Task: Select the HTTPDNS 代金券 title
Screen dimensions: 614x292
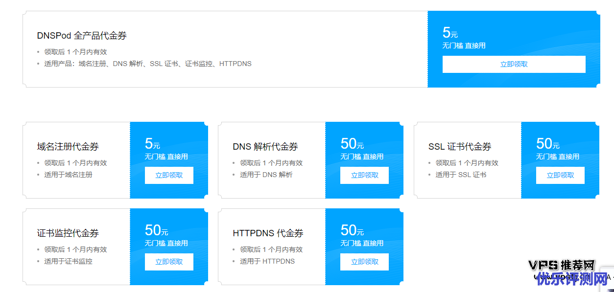Action: click(x=268, y=233)
